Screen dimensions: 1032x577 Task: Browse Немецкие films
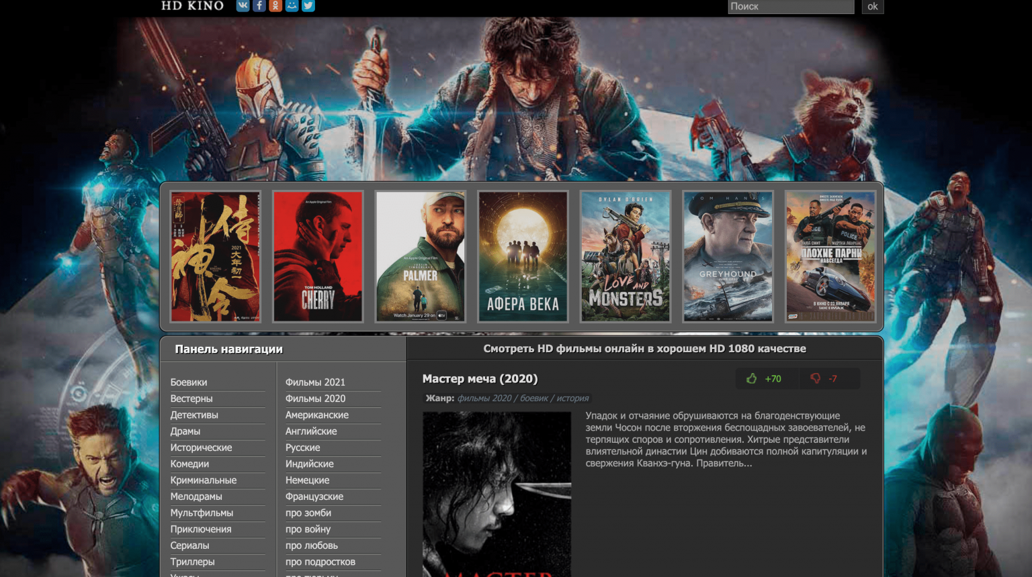(x=307, y=480)
